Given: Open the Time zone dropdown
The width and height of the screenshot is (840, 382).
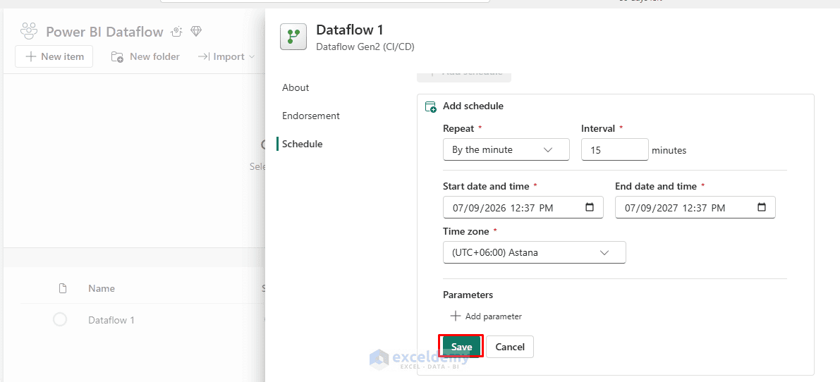Looking at the screenshot, I should [534, 252].
